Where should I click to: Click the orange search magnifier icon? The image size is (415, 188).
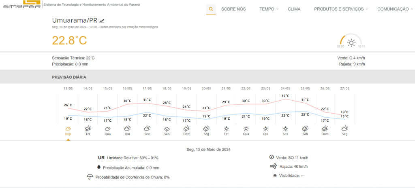(x=211, y=9)
